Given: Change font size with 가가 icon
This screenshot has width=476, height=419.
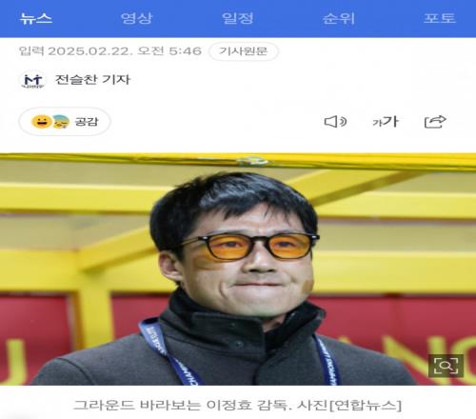Looking at the screenshot, I should coord(386,122).
